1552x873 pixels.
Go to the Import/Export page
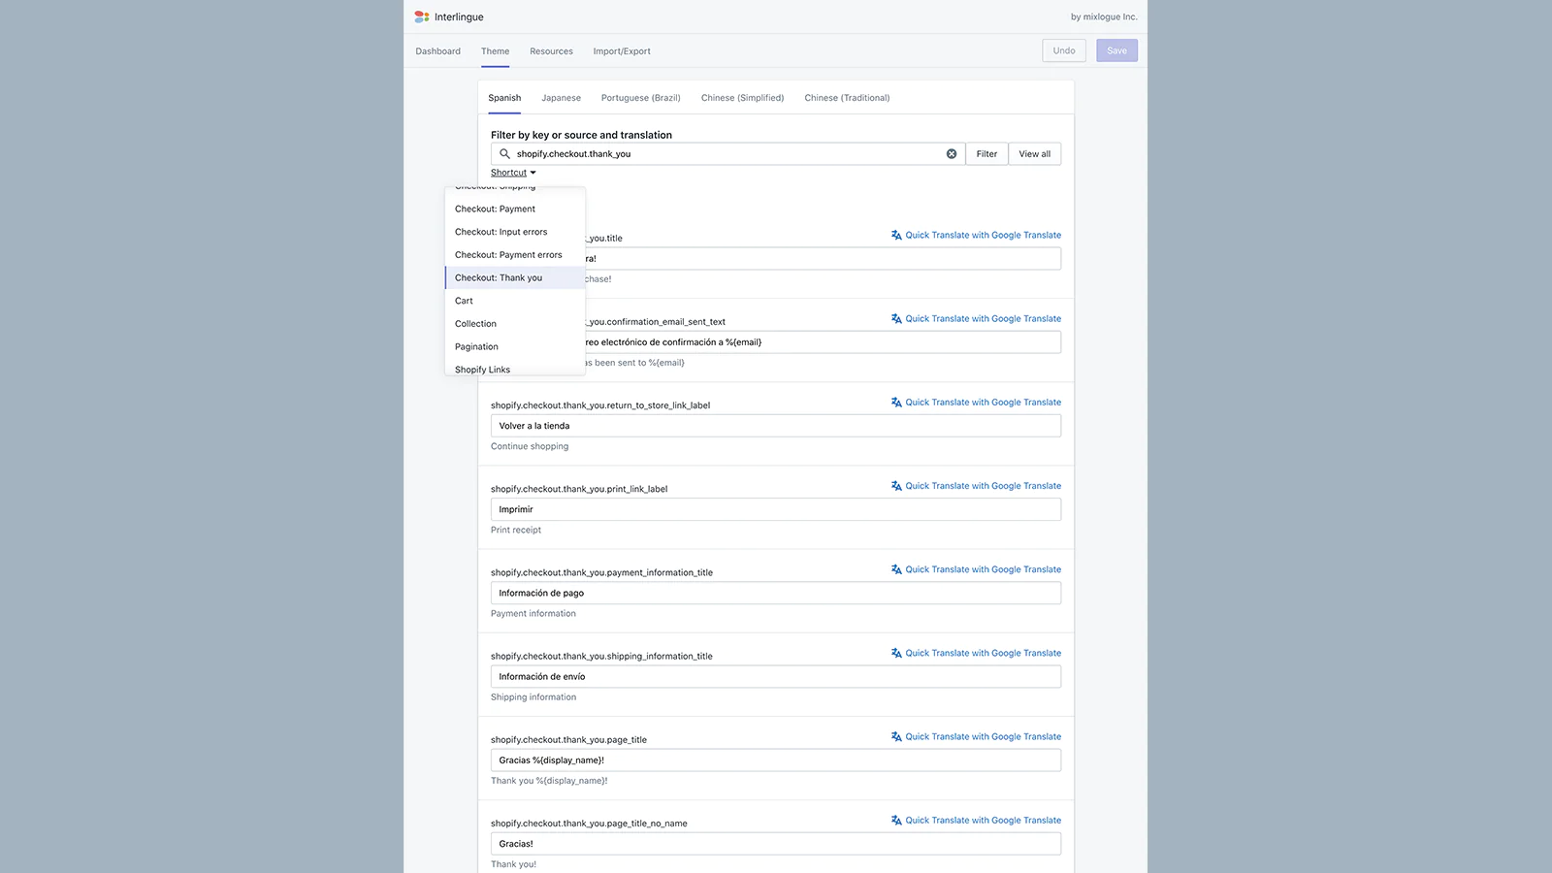click(x=622, y=51)
